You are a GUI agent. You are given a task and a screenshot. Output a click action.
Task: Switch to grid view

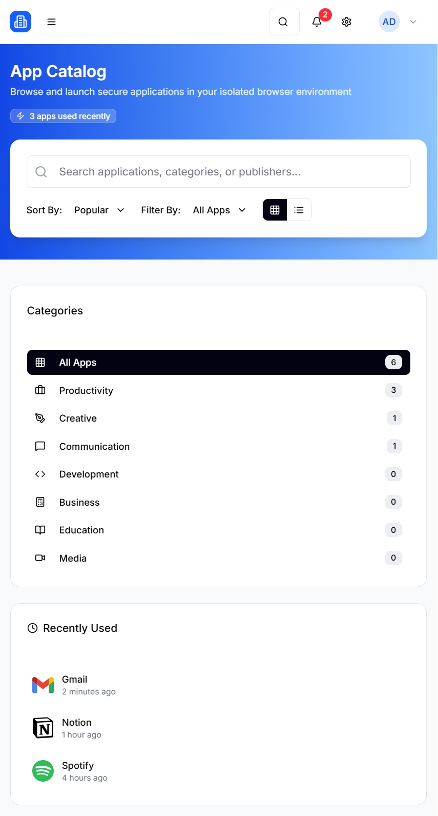click(x=275, y=210)
